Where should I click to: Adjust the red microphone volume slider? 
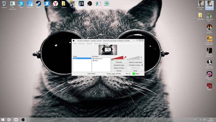pos(117,58)
